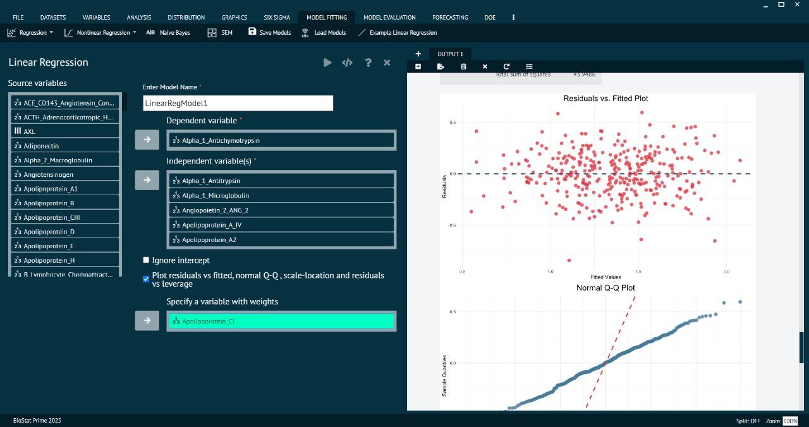The height and width of the screenshot is (427, 809).
Task: Click the help icon in Linear Regression panel
Action: pyautogui.click(x=367, y=63)
